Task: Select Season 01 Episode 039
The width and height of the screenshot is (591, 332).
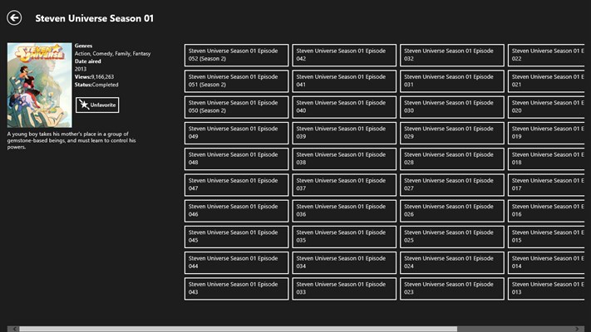Action: click(x=344, y=134)
